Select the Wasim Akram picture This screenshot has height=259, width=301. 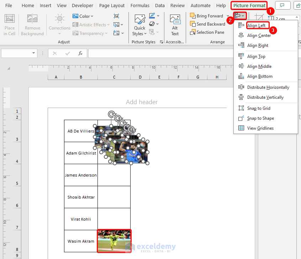(x=114, y=241)
